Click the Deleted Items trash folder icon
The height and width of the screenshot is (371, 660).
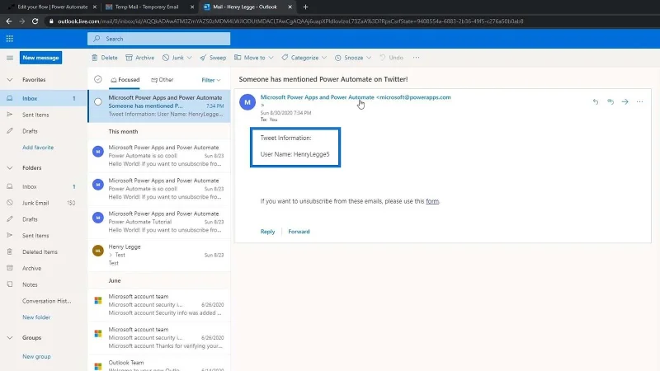[x=10, y=251]
